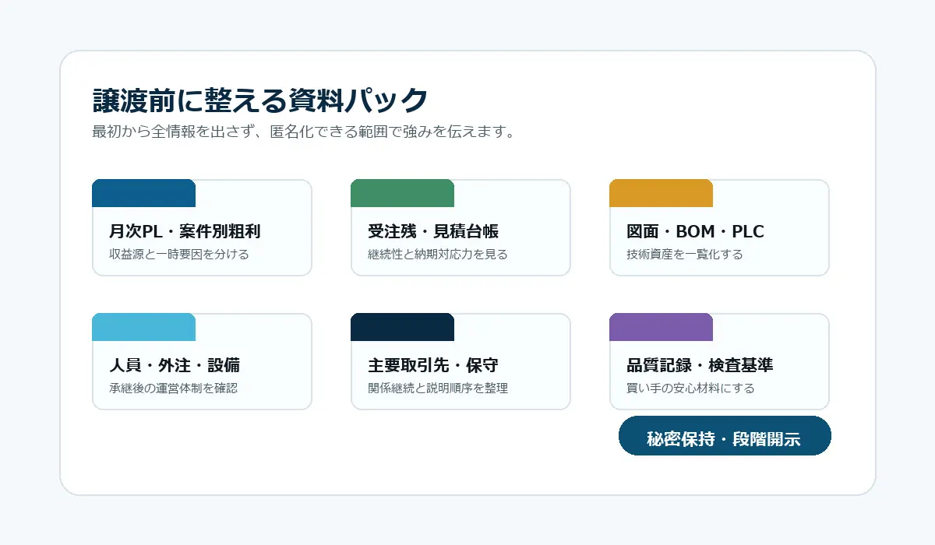Click the text 買い手の安心材料にする
This screenshot has width=935, height=545.
(x=690, y=388)
